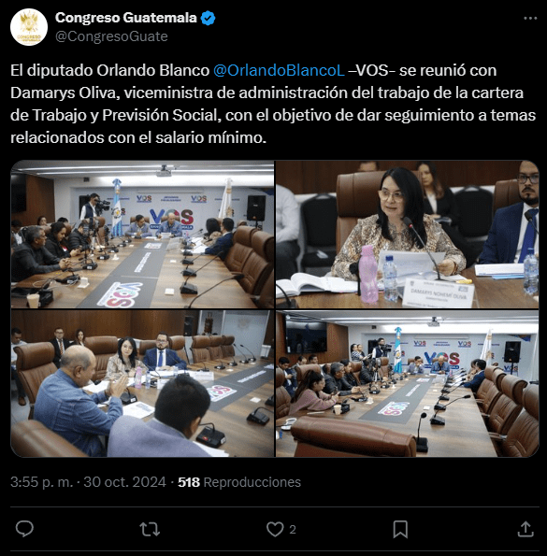Click the tweet text about salario mínimo

click(273, 104)
